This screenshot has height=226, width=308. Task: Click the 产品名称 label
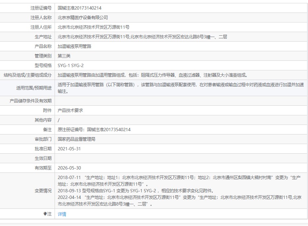(x=43, y=47)
